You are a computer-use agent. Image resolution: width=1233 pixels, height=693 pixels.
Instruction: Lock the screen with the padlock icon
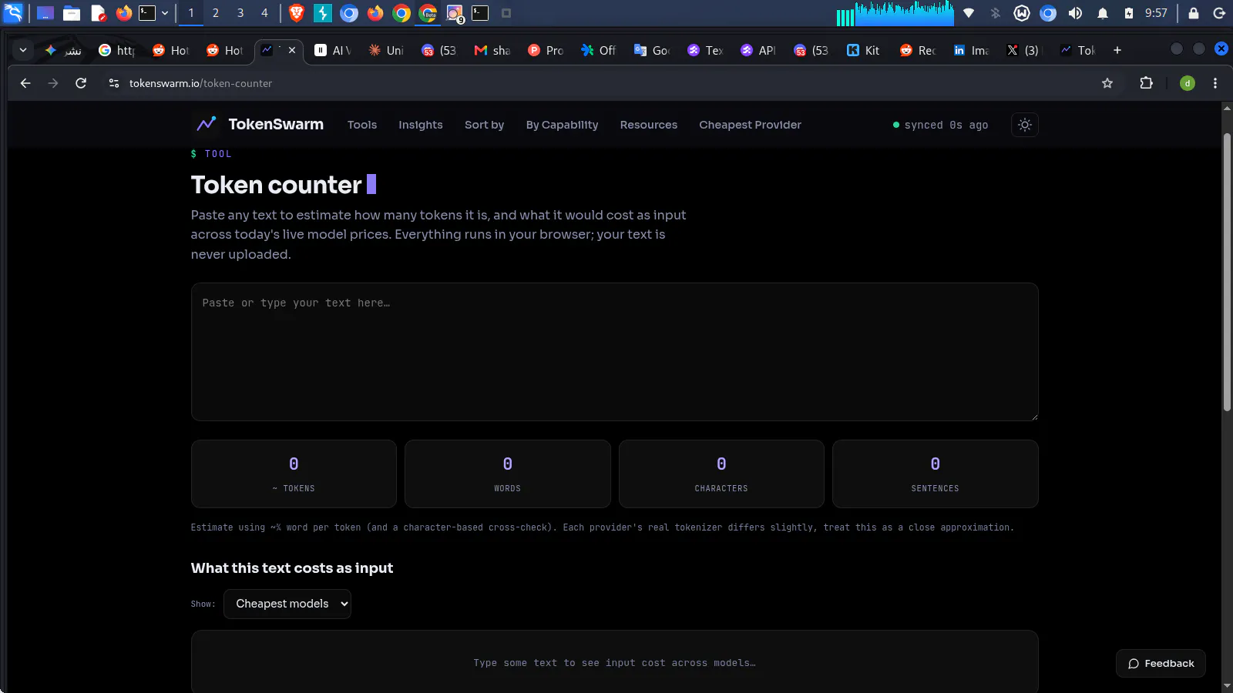tap(1194, 13)
